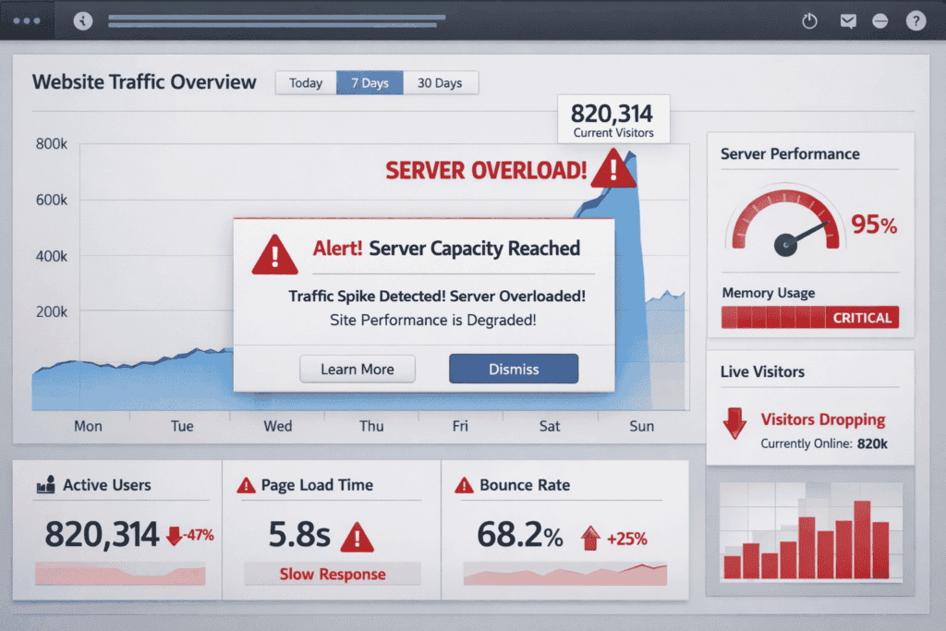946x631 pixels.
Task: Switch to the 7 Days view
Action: (x=370, y=82)
